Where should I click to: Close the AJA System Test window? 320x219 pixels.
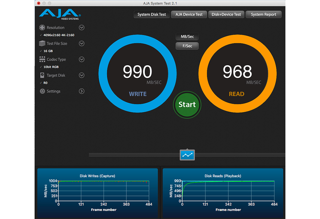point(39,3)
